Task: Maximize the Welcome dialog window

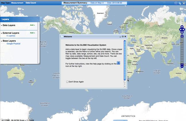Action: pyautogui.click(x=123, y=37)
